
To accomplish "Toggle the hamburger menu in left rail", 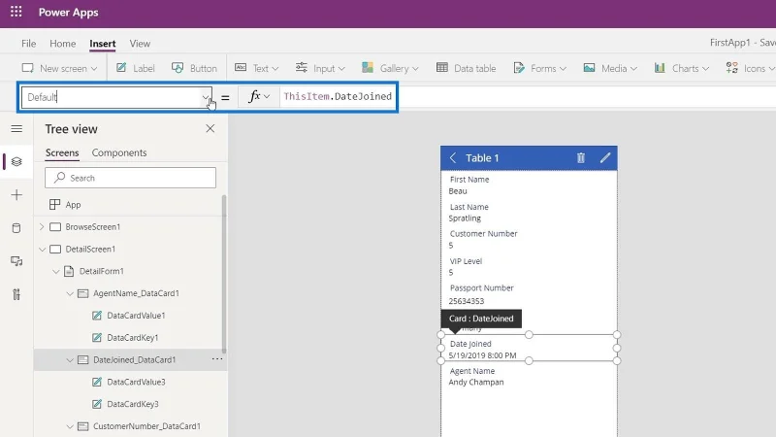I will (x=16, y=129).
